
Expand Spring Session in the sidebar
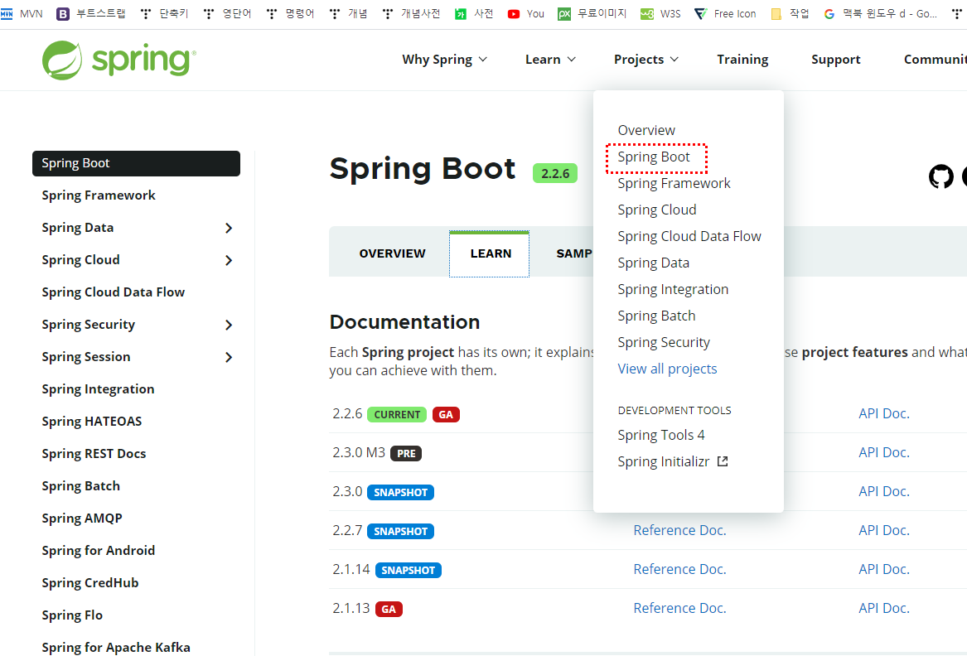(229, 357)
